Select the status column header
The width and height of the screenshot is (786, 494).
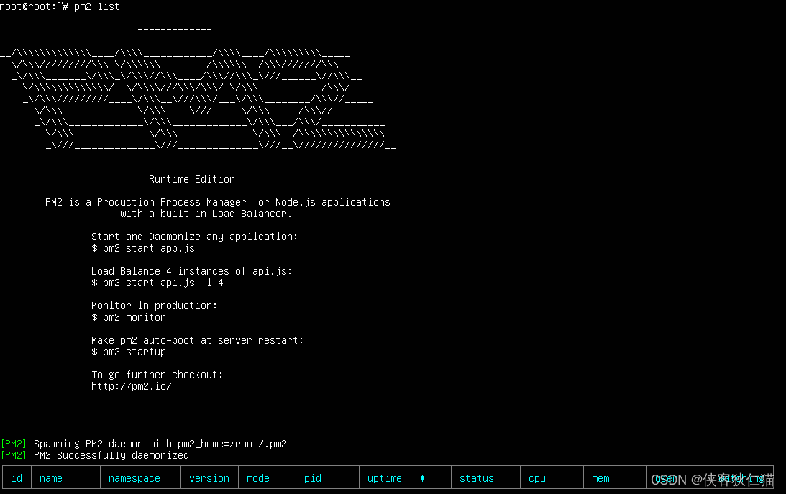tap(476, 477)
